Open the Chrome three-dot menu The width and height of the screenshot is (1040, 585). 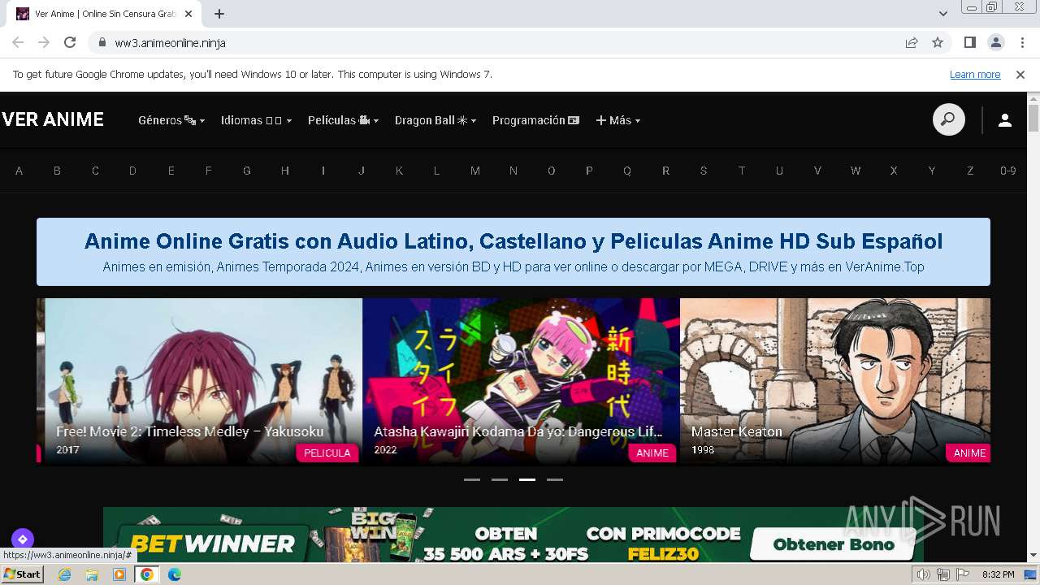click(x=1021, y=42)
